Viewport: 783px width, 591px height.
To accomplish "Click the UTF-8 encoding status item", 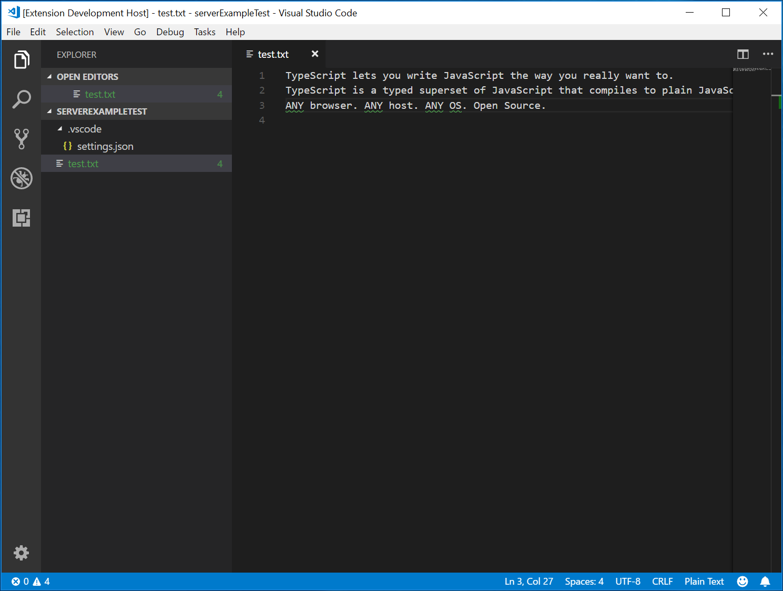I will (627, 581).
